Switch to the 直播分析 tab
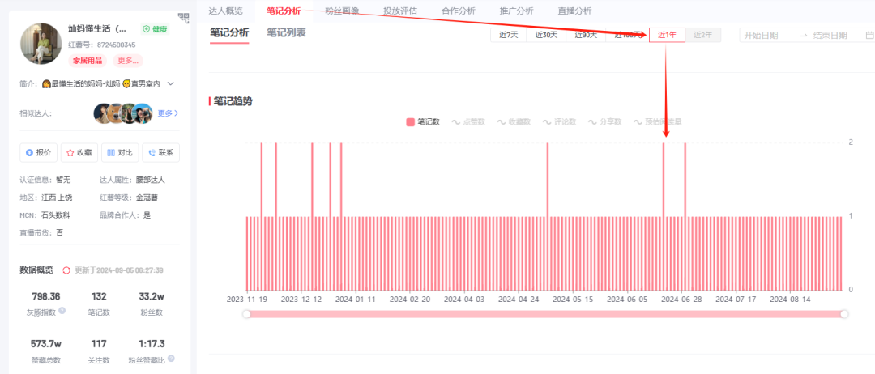Viewport: 875px width, 374px height. point(574,11)
